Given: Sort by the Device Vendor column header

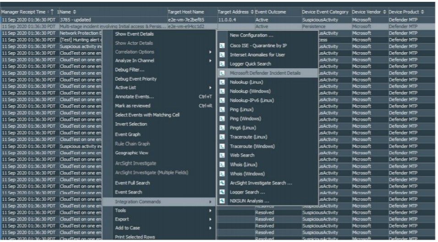Looking at the screenshot, I should pyautogui.click(x=367, y=11).
